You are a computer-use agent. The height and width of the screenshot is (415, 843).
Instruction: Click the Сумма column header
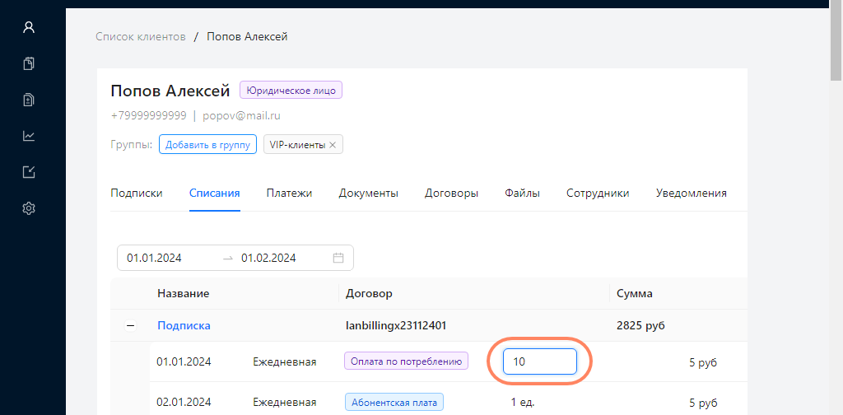(x=635, y=293)
